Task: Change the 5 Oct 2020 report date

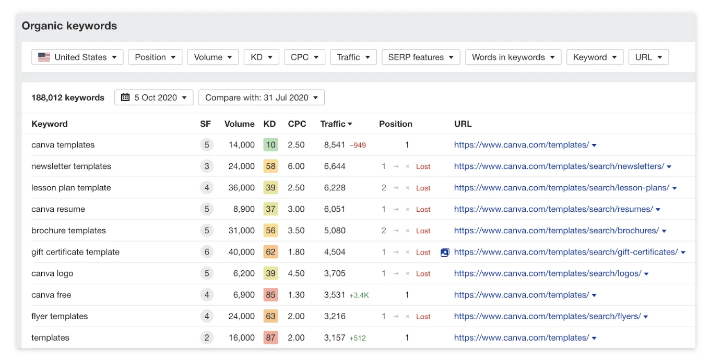Action: (x=153, y=97)
